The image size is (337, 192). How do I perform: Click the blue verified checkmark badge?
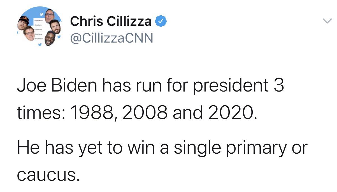click(161, 22)
